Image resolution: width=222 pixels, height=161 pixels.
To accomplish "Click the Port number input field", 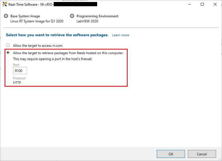I will tap(20, 71).
